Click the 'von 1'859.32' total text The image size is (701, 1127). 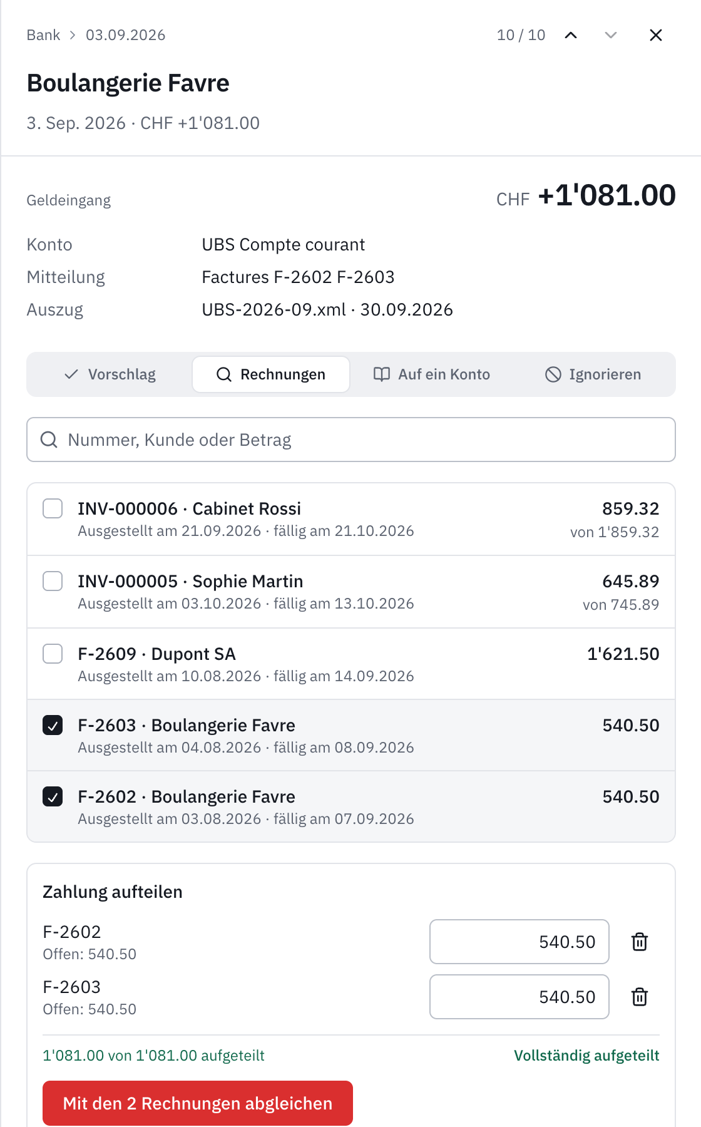click(615, 532)
